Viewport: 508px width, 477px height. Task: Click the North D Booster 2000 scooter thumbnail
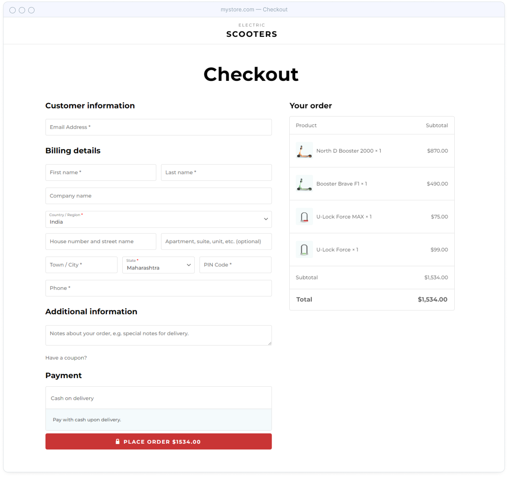(304, 151)
